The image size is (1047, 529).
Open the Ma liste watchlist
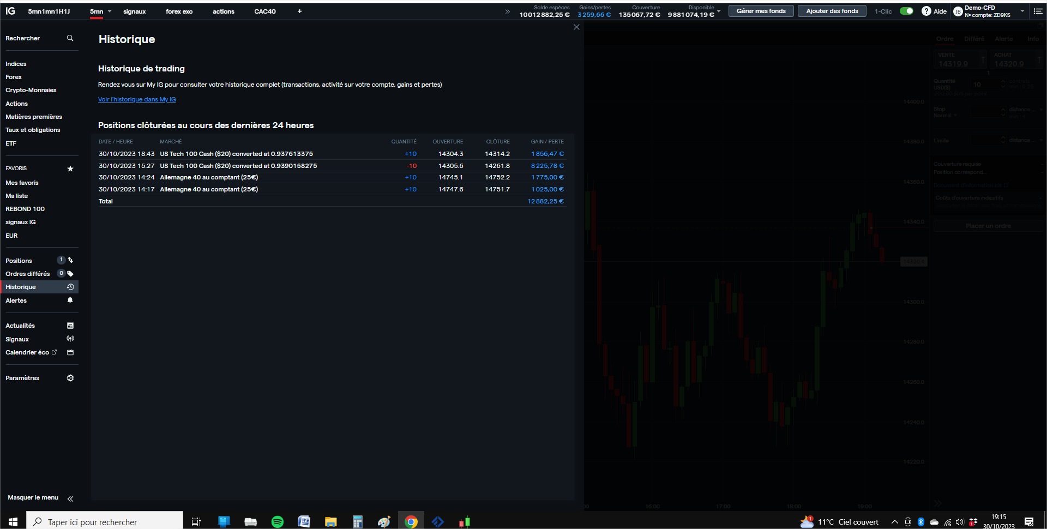(16, 196)
